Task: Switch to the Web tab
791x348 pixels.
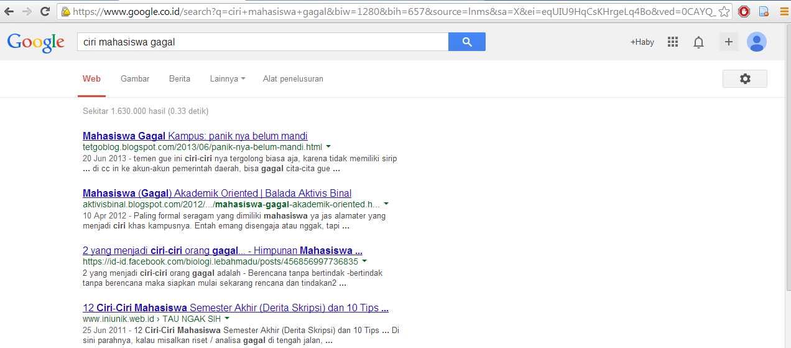Action: pos(91,78)
